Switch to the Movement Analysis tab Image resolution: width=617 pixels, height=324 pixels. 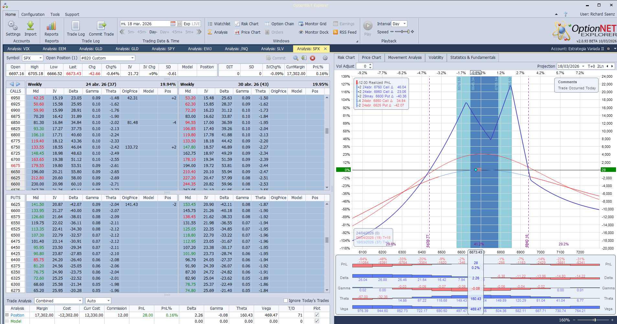[405, 58]
